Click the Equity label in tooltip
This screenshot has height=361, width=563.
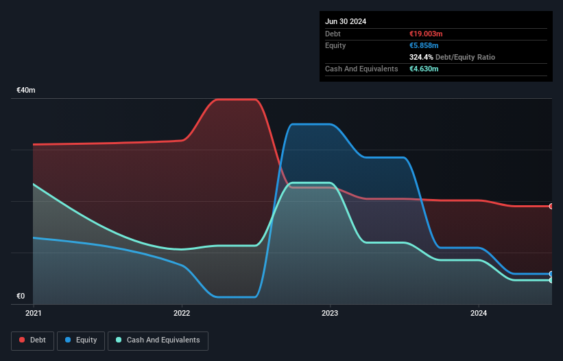(335, 45)
